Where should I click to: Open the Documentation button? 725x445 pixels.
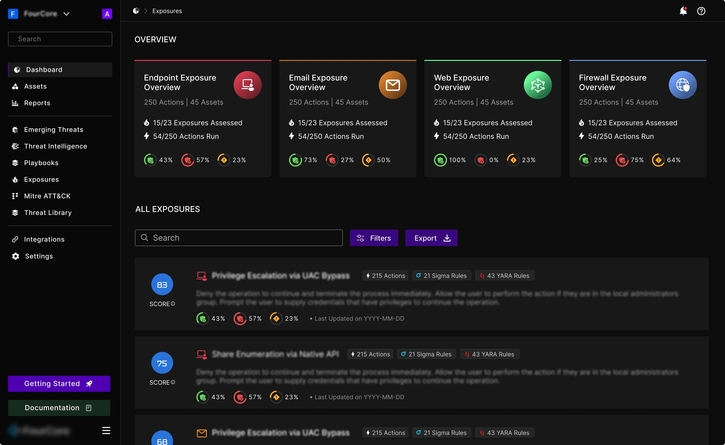pos(59,407)
